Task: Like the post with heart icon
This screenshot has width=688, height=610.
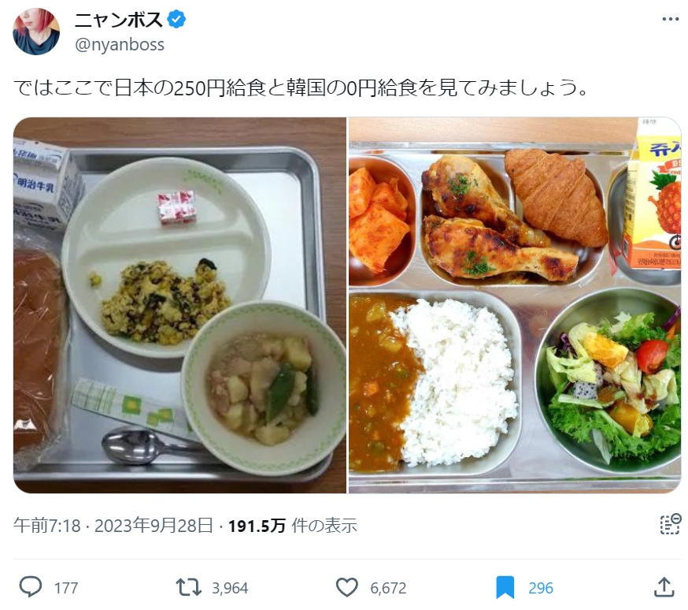Action: [x=346, y=587]
